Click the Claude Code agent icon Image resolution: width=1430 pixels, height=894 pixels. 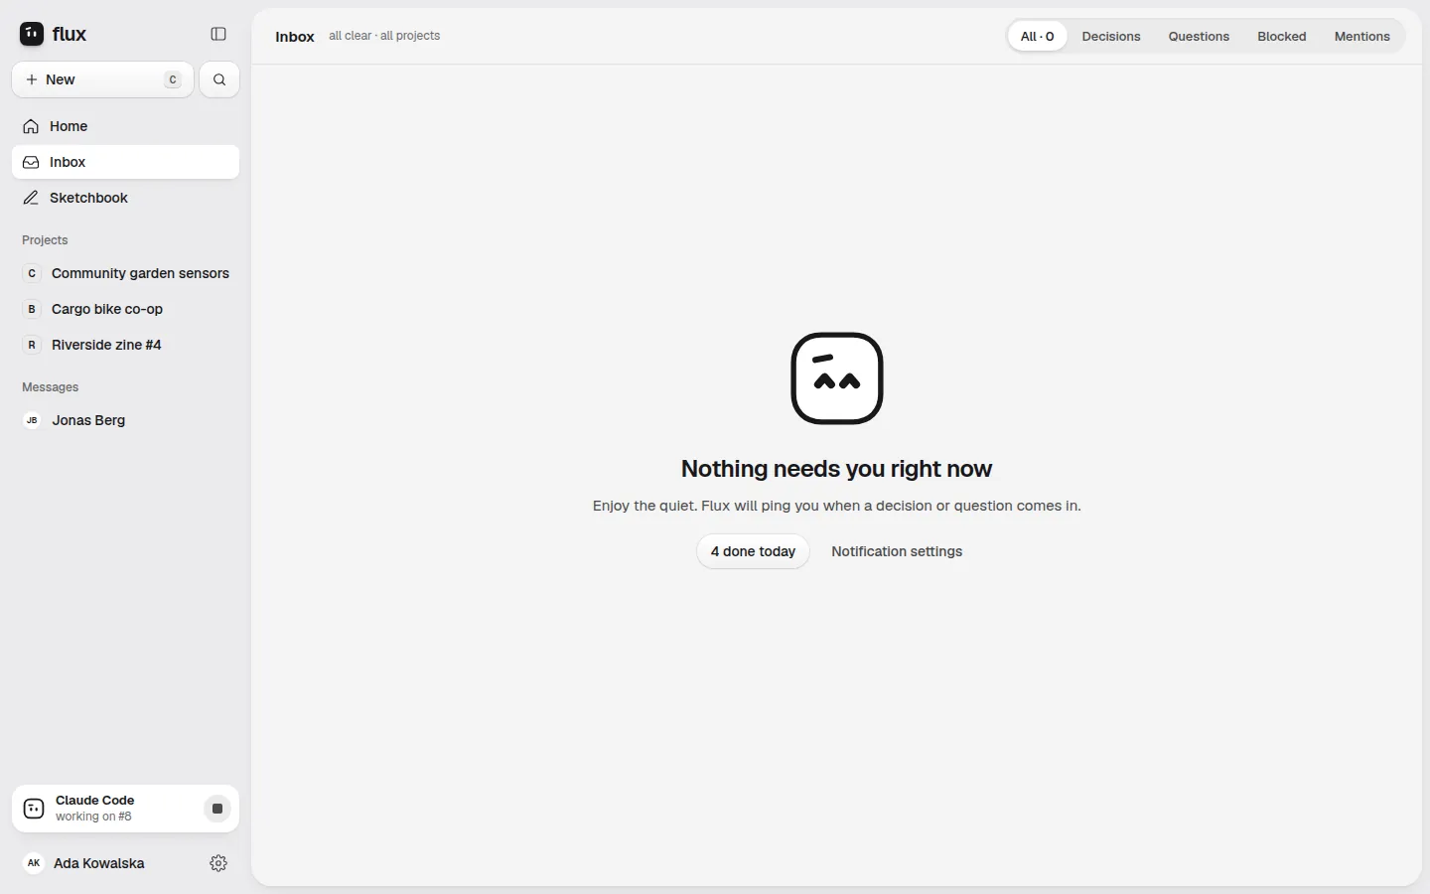[x=34, y=809]
